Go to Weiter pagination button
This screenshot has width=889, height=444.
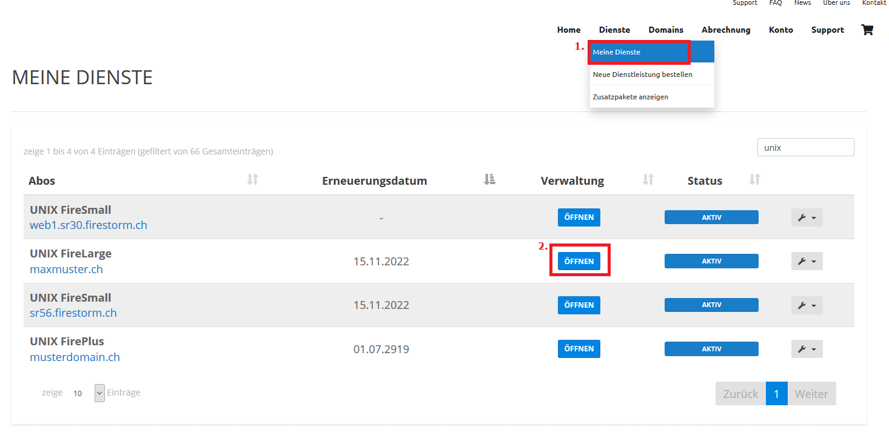pyautogui.click(x=811, y=394)
